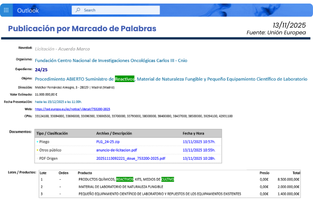Click the highlighted CULTIVO word in lot 1
The width and height of the screenshot is (313, 223).
[x=167, y=179]
